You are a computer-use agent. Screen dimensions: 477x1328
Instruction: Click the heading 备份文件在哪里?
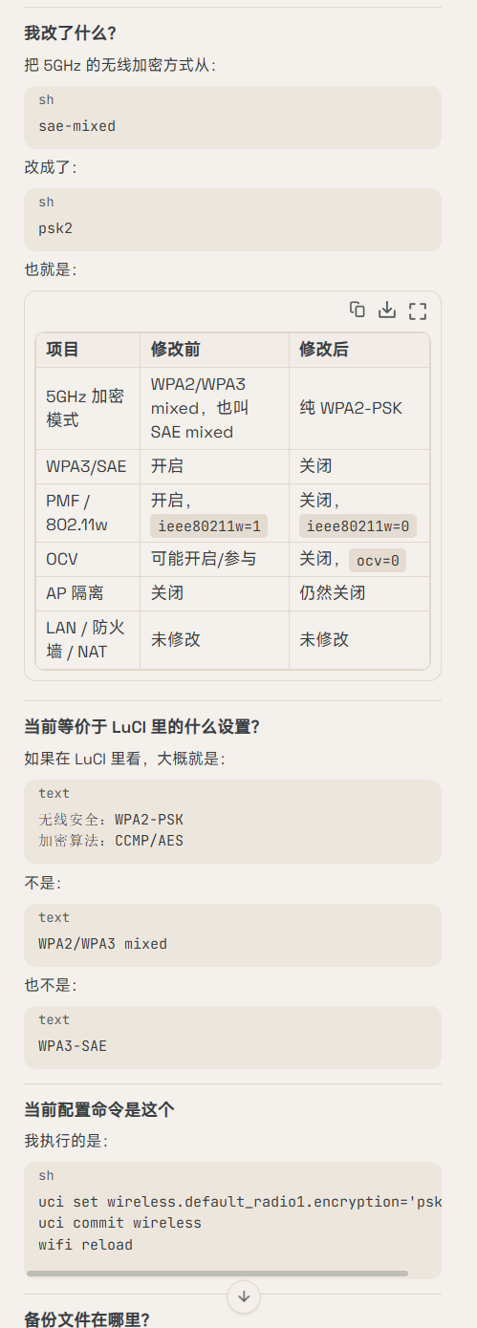pos(87,1319)
